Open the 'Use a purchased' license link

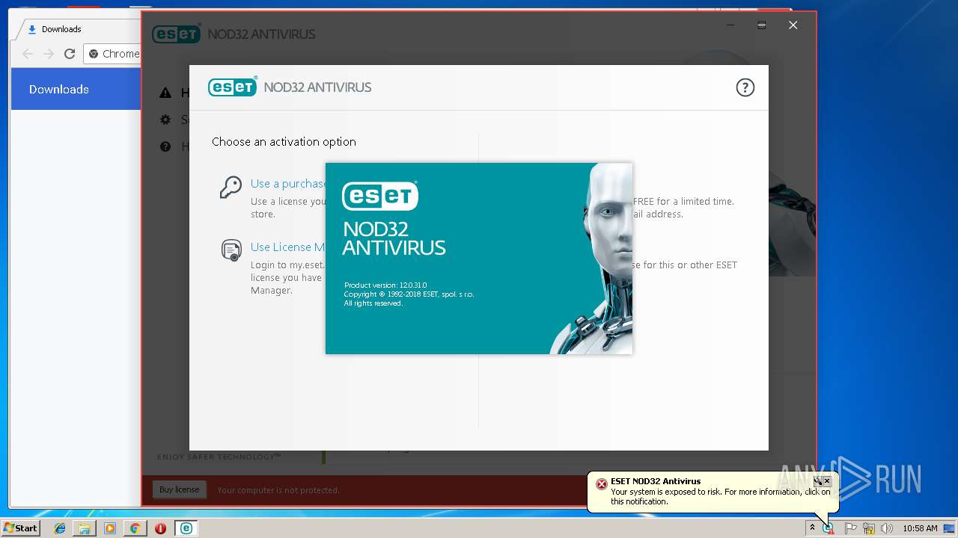click(x=288, y=184)
